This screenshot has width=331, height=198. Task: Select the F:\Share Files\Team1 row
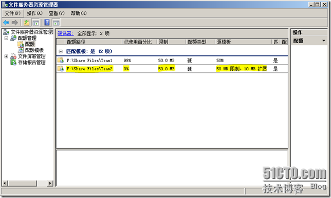coord(172,60)
